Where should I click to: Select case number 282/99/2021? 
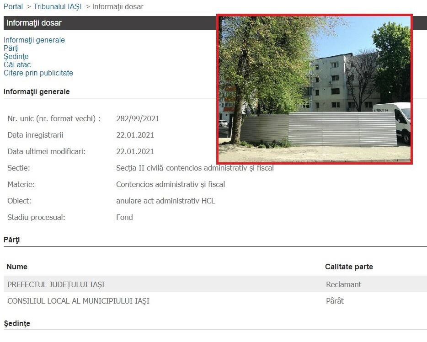tap(138, 118)
